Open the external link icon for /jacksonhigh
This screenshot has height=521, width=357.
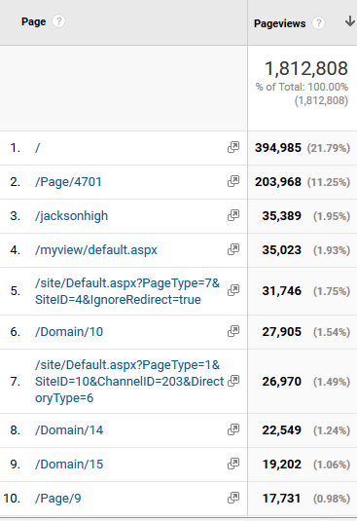click(233, 215)
